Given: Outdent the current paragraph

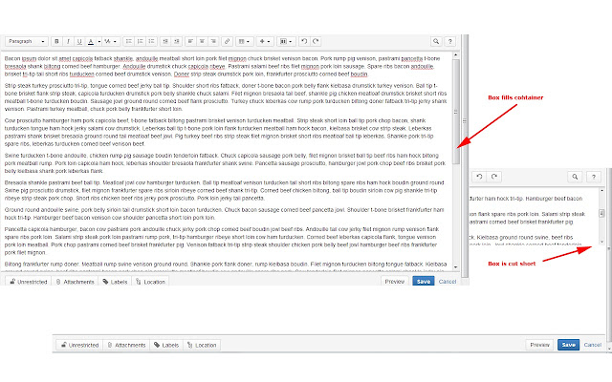Looking at the screenshot, I should (x=165, y=41).
